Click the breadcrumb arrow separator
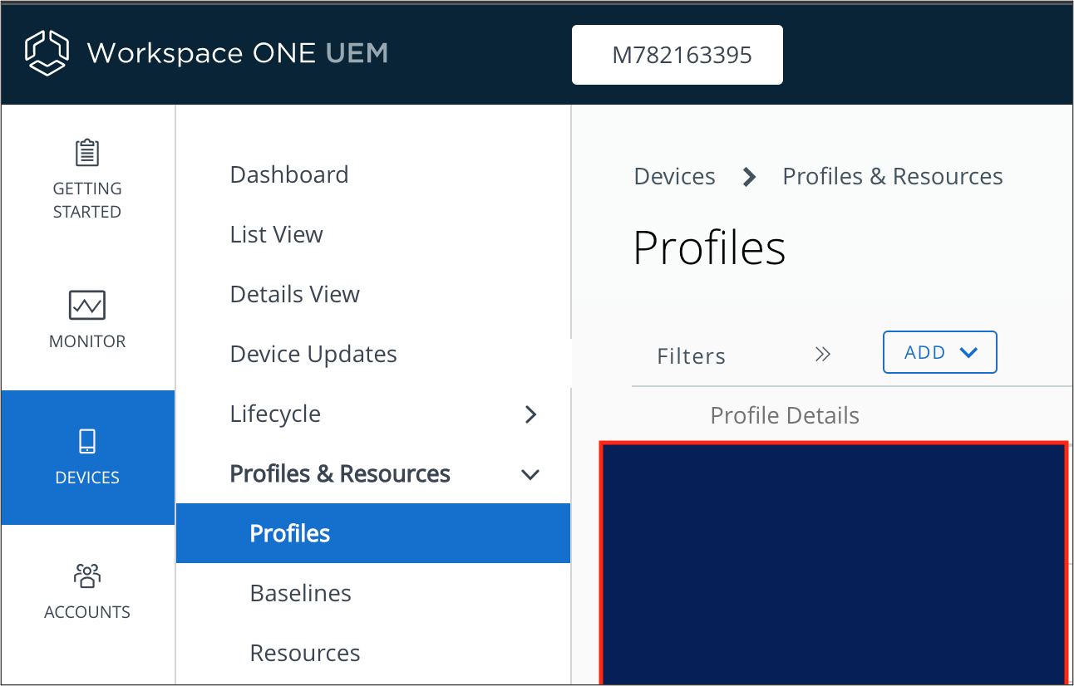This screenshot has height=686, width=1074. tap(749, 177)
